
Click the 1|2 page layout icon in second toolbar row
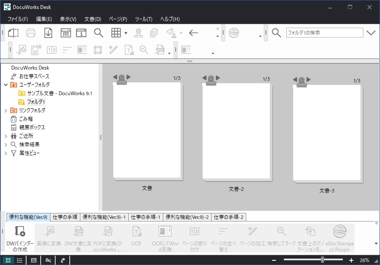click(x=52, y=50)
